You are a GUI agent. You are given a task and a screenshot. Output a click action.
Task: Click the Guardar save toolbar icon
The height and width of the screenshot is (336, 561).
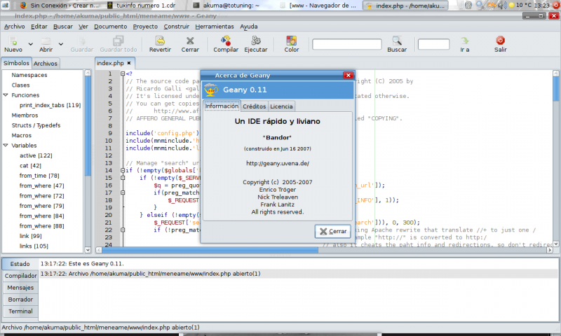point(82,44)
